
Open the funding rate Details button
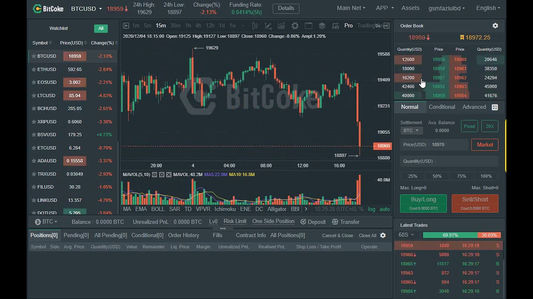tap(286, 8)
